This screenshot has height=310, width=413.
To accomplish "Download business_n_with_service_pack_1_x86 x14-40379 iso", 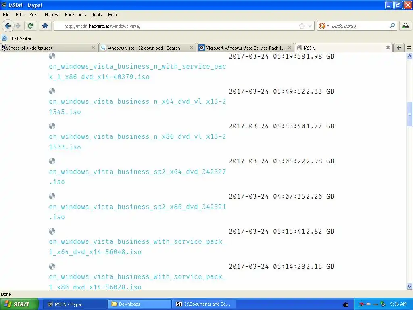I will (x=138, y=71).
